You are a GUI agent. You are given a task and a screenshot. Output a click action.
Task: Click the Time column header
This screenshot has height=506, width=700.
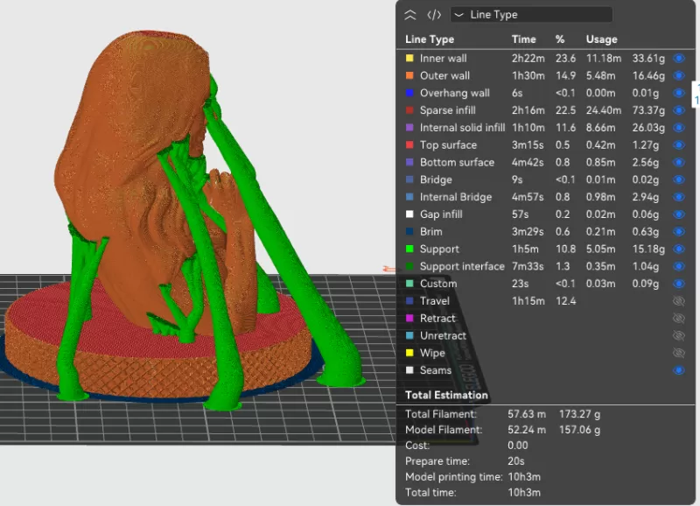(523, 39)
